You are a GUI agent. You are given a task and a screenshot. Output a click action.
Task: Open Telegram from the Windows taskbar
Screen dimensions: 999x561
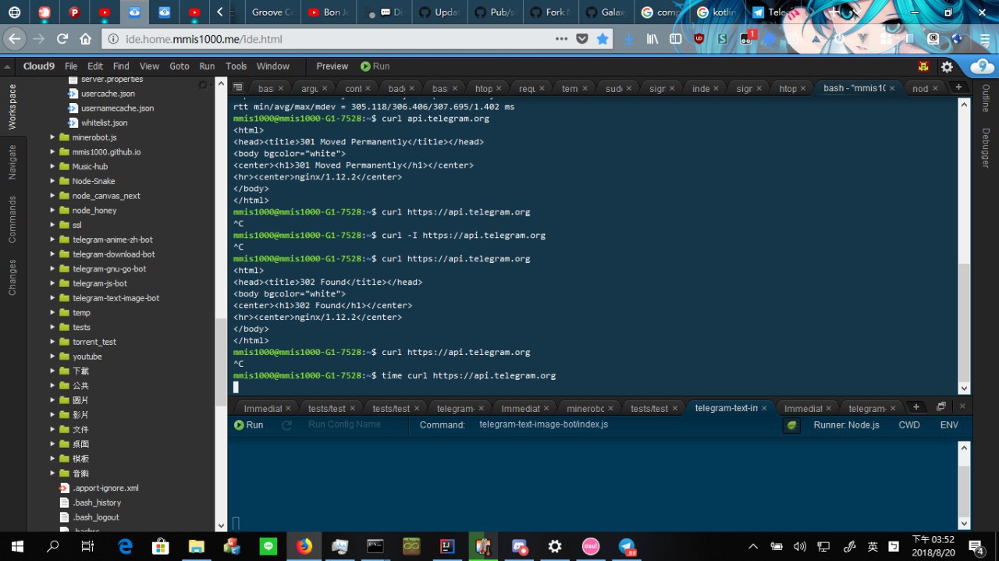point(627,546)
